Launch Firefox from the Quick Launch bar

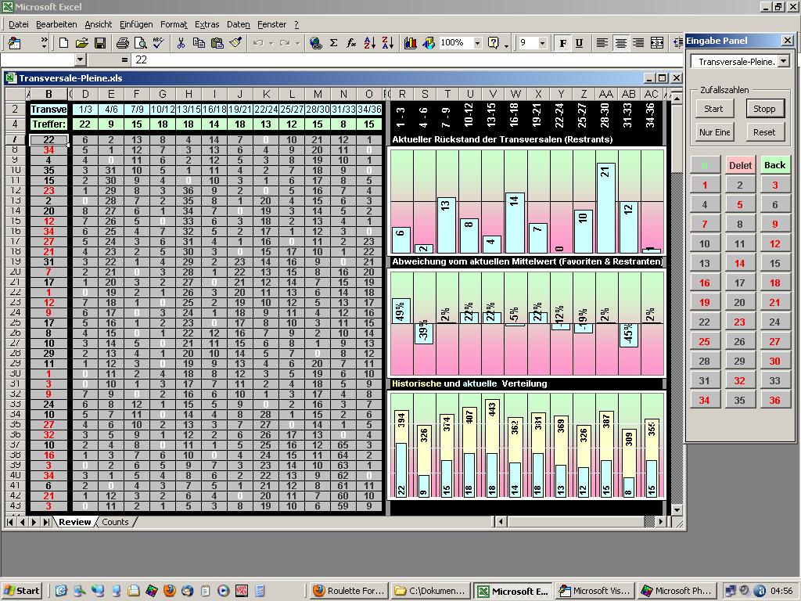click(x=170, y=591)
